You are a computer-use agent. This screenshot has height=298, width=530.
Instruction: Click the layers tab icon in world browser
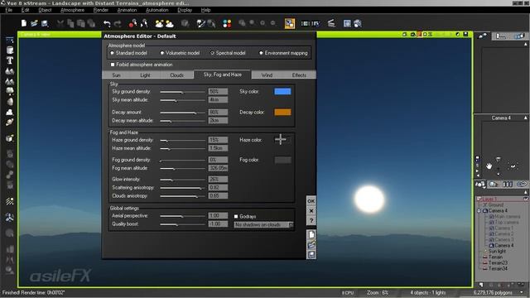pos(508,184)
